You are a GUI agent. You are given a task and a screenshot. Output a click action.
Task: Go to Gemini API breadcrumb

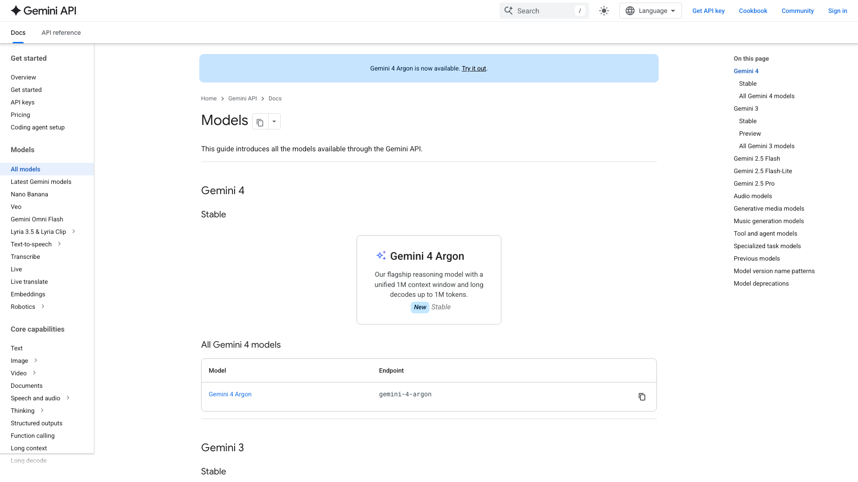click(x=243, y=99)
